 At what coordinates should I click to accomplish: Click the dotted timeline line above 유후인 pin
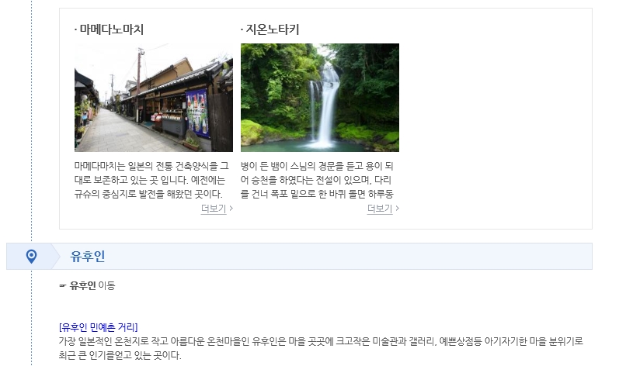pyautogui.click(x=32, y=121)
